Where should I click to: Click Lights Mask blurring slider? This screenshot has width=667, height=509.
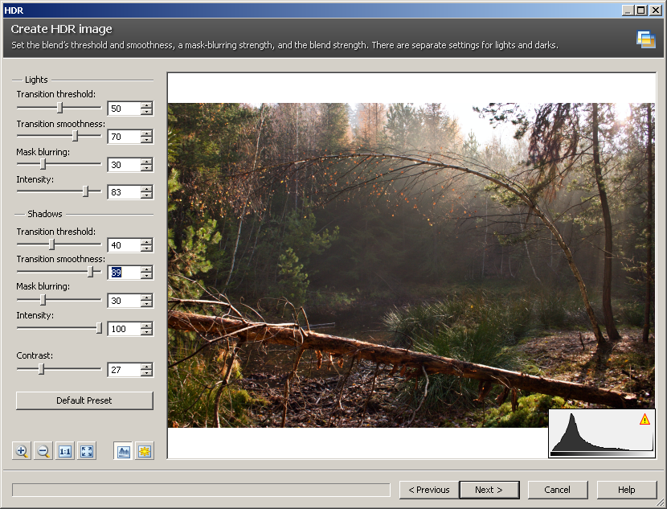[x=59, y=164]
